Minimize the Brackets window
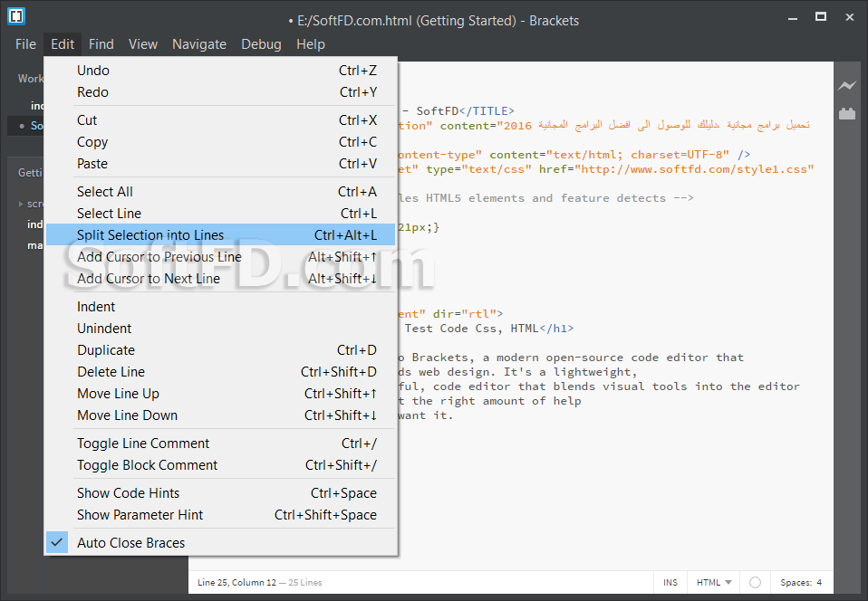This screenshot has width=868, height=601. (793, 18)
